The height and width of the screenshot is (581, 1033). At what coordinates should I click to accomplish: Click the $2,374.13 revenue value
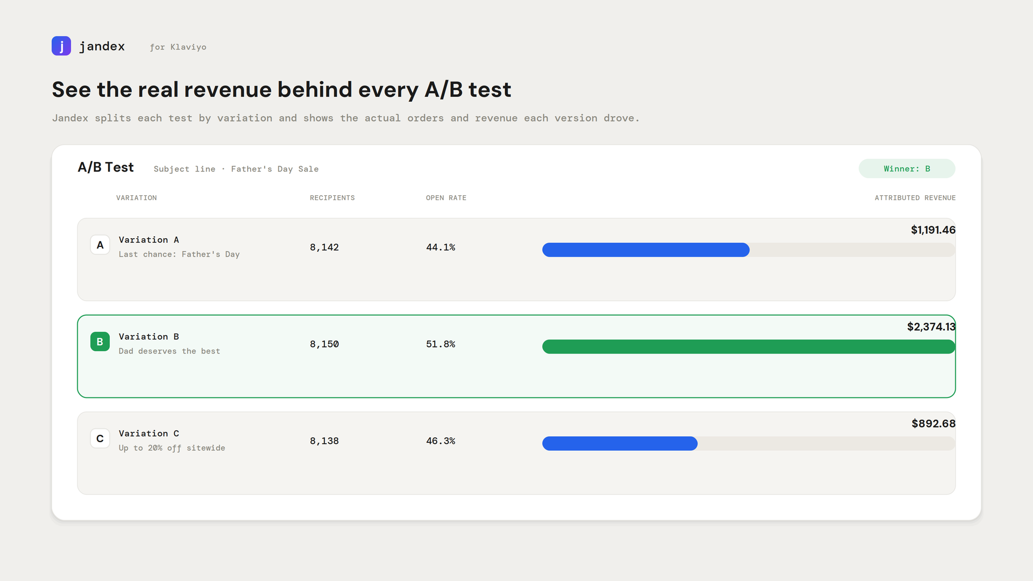(931, 327)
